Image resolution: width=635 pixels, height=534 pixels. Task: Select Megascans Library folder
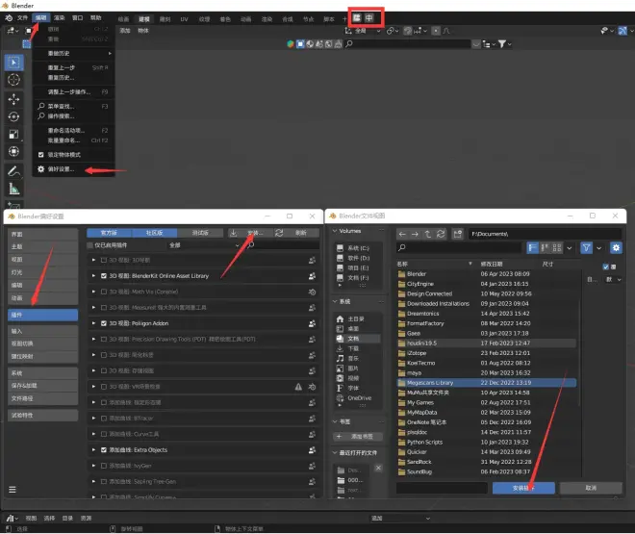point(487,383)
